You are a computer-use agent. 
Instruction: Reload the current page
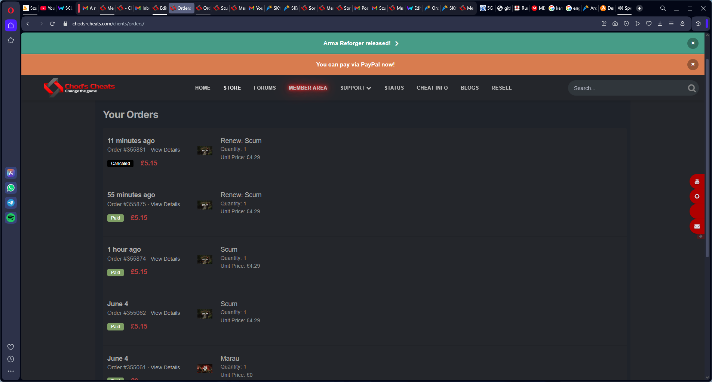pos(52,24)
